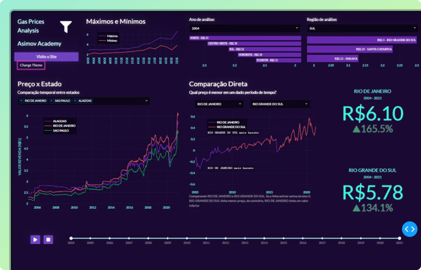
Task: Click the funnel filter icon
Action: [66, 27]
